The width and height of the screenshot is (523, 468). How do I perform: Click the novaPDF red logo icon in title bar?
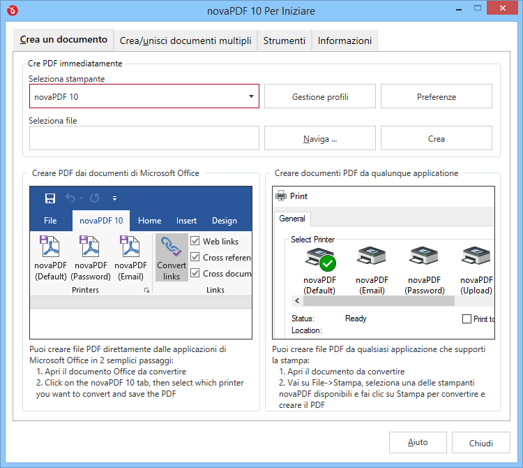[13, 10]
